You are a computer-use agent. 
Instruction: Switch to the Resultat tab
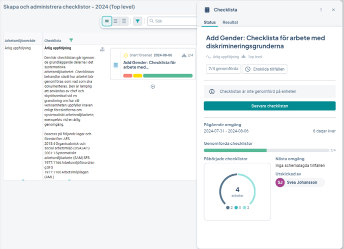coord(230,23)
